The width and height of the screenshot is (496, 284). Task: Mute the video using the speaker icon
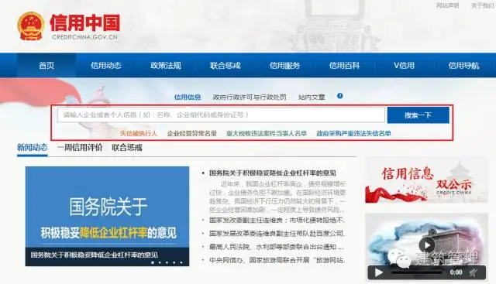(x=473, y=272)
